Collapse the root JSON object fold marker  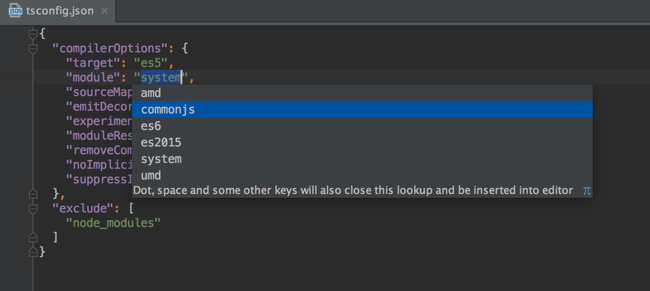[32, 33]
